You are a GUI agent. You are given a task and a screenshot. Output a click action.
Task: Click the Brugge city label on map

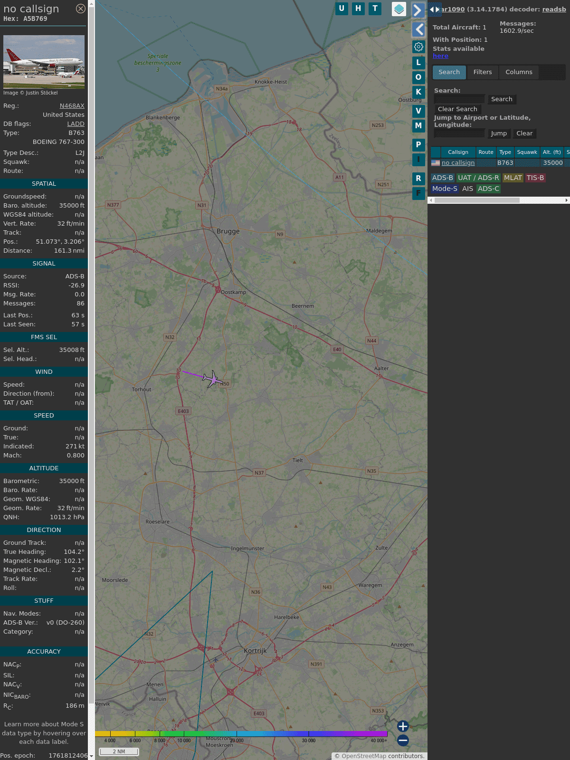coord(228,231)
